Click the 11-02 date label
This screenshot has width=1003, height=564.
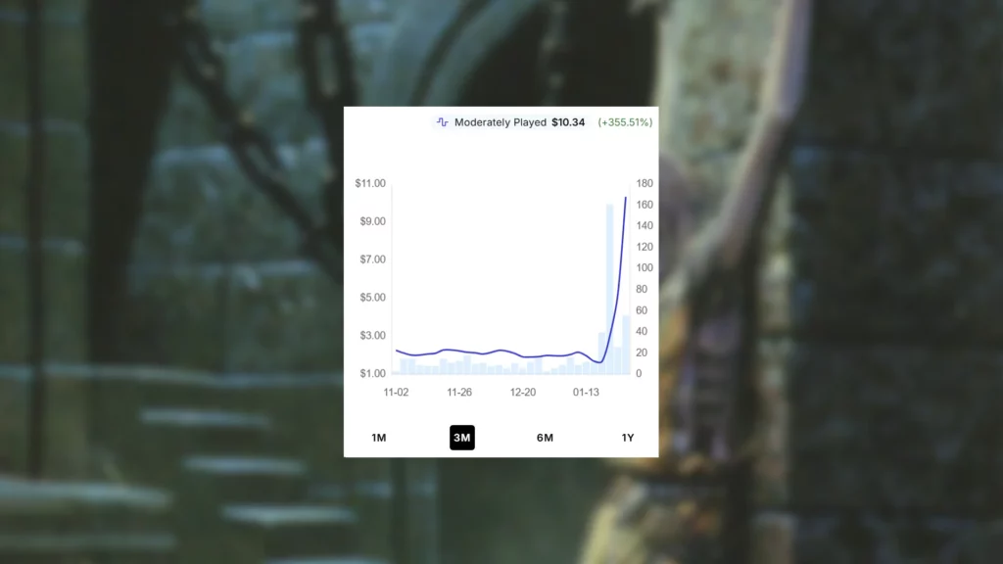(x=397, y=392)
